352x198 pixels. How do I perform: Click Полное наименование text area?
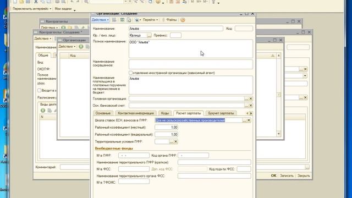pos(191,49)
